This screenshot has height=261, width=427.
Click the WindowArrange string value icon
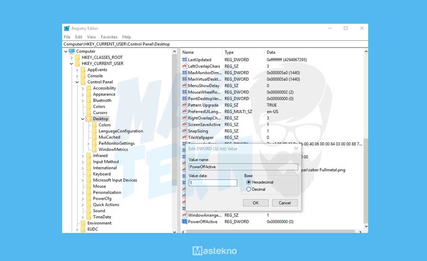click(185, 215)
